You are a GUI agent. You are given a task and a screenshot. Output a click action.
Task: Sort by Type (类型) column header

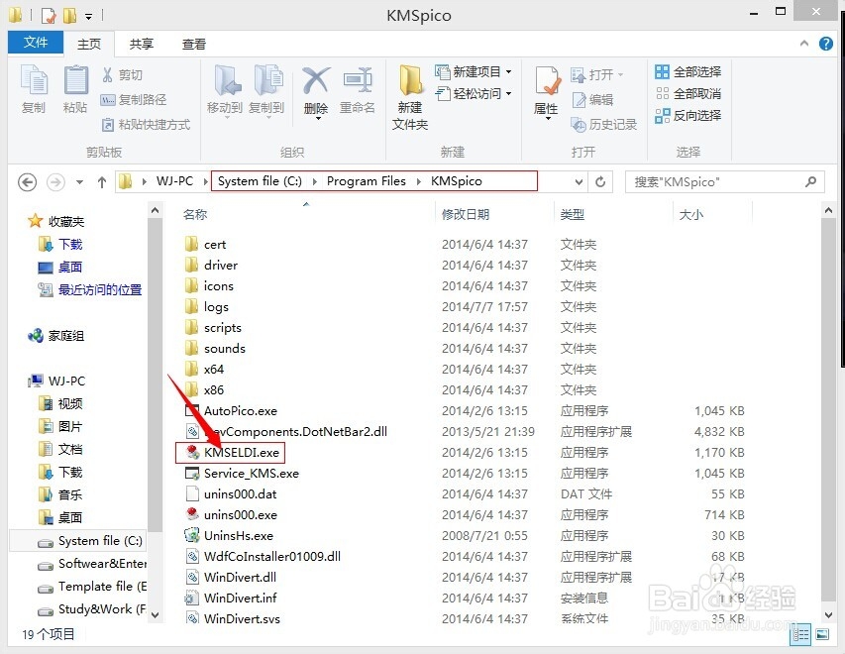coord(572,215)
